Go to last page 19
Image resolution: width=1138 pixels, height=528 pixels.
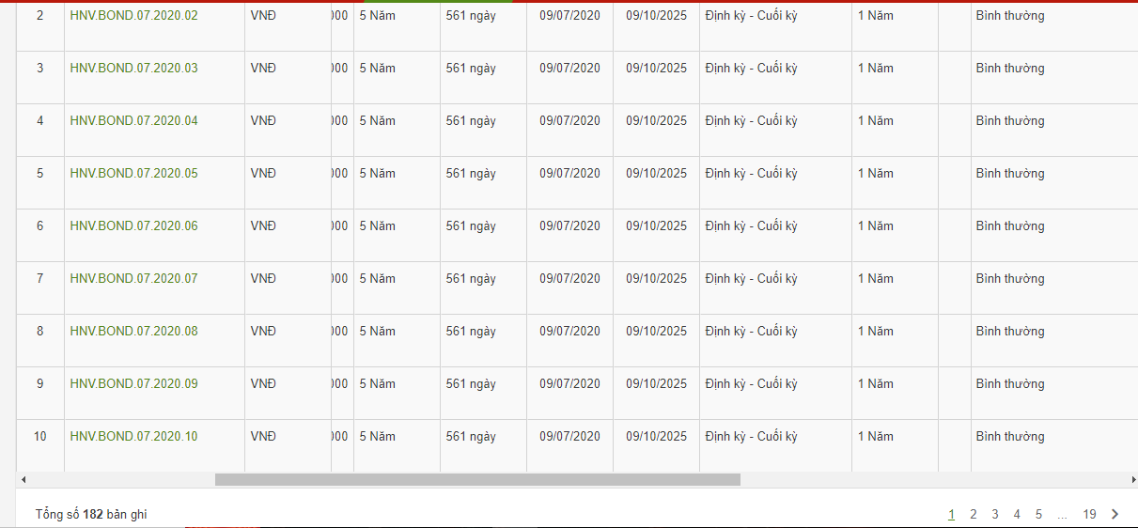click(1089, 514)
